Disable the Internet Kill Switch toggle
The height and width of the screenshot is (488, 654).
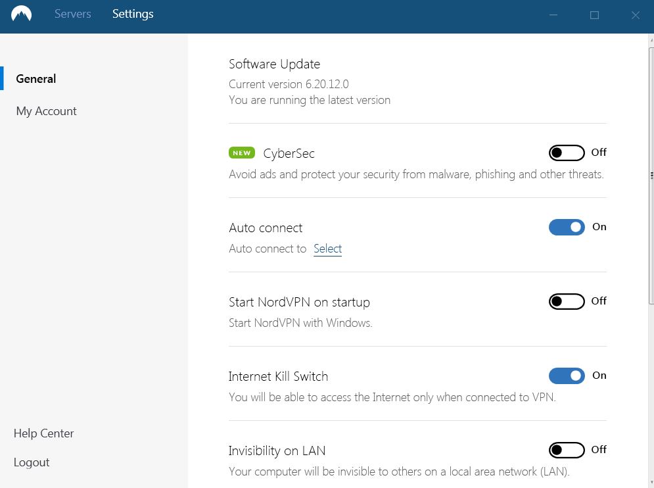point(567,376)
